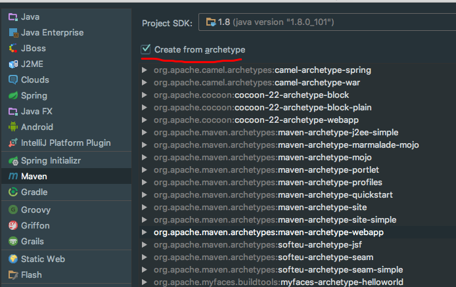Screen dimensions: 456x287
Task: Choose the Static Web project type label
Action: pyautogui.click(x=43, y=259)
